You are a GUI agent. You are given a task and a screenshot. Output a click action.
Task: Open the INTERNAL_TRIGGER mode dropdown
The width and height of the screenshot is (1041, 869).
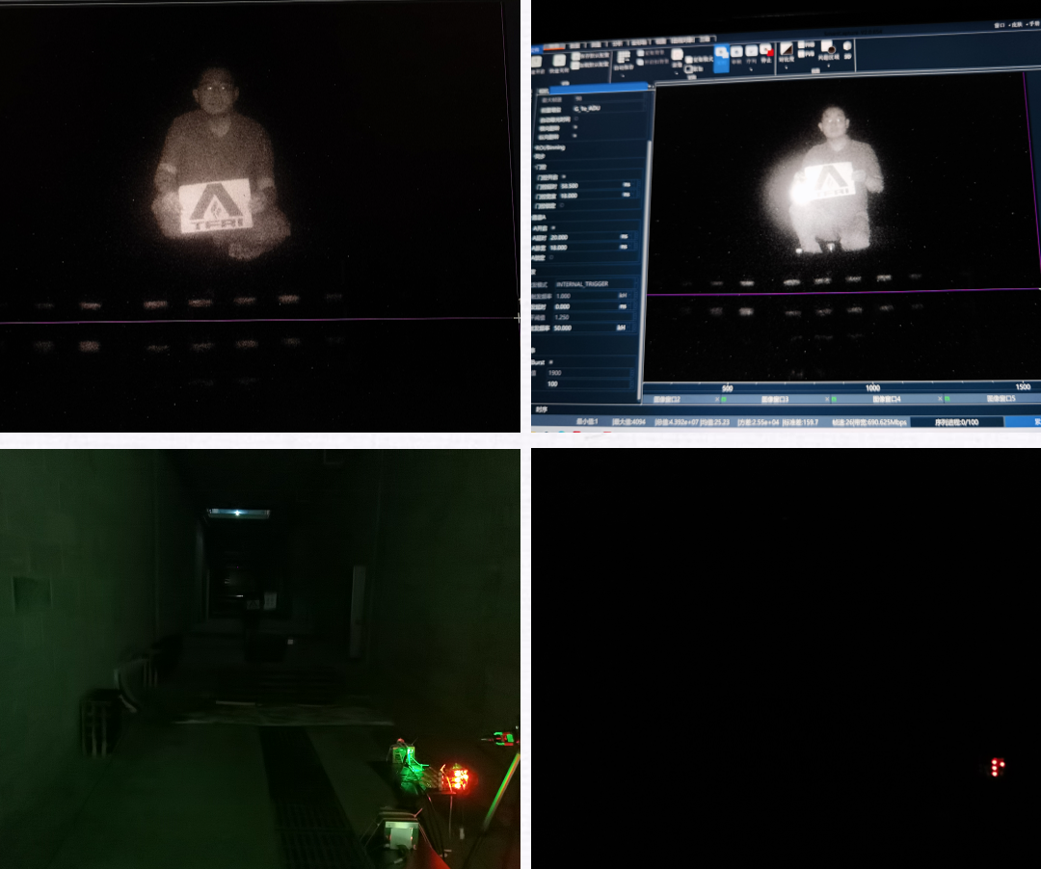click(x=594, y=284)
